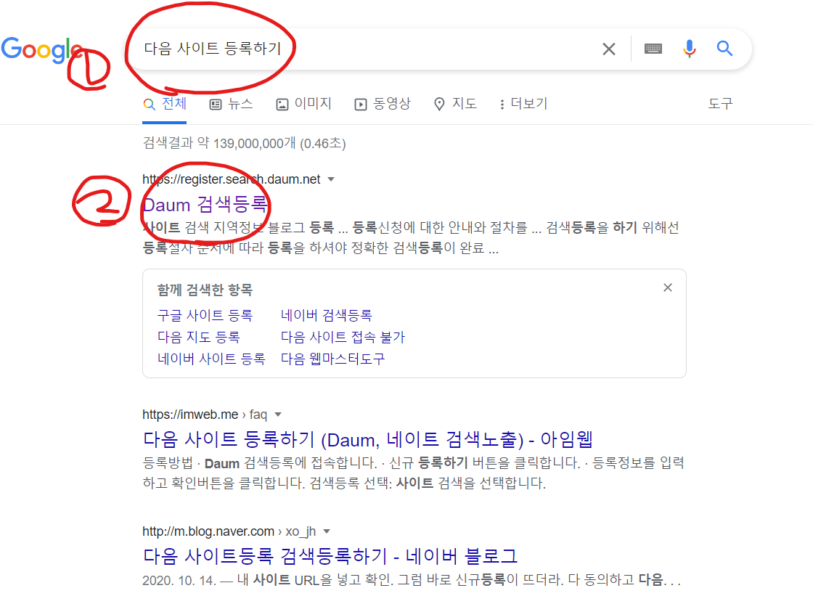
Task: Click the Google logo
Action: tap(41, 50)
